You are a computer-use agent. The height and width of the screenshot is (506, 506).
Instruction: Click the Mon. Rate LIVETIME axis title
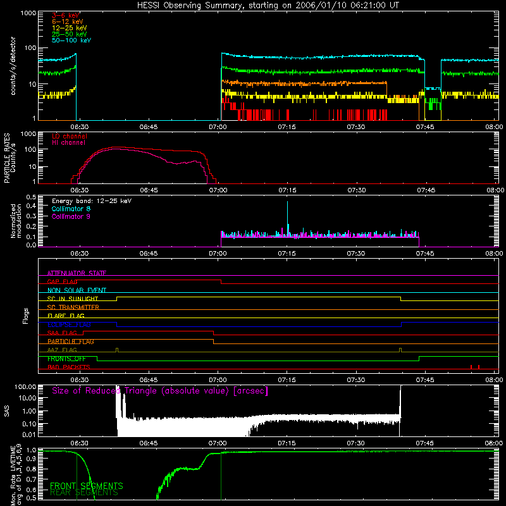16,475
